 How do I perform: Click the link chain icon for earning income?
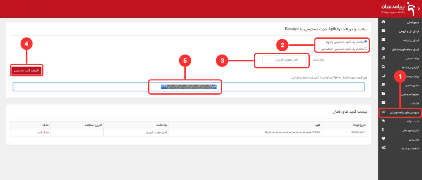[x=383, y=121]
